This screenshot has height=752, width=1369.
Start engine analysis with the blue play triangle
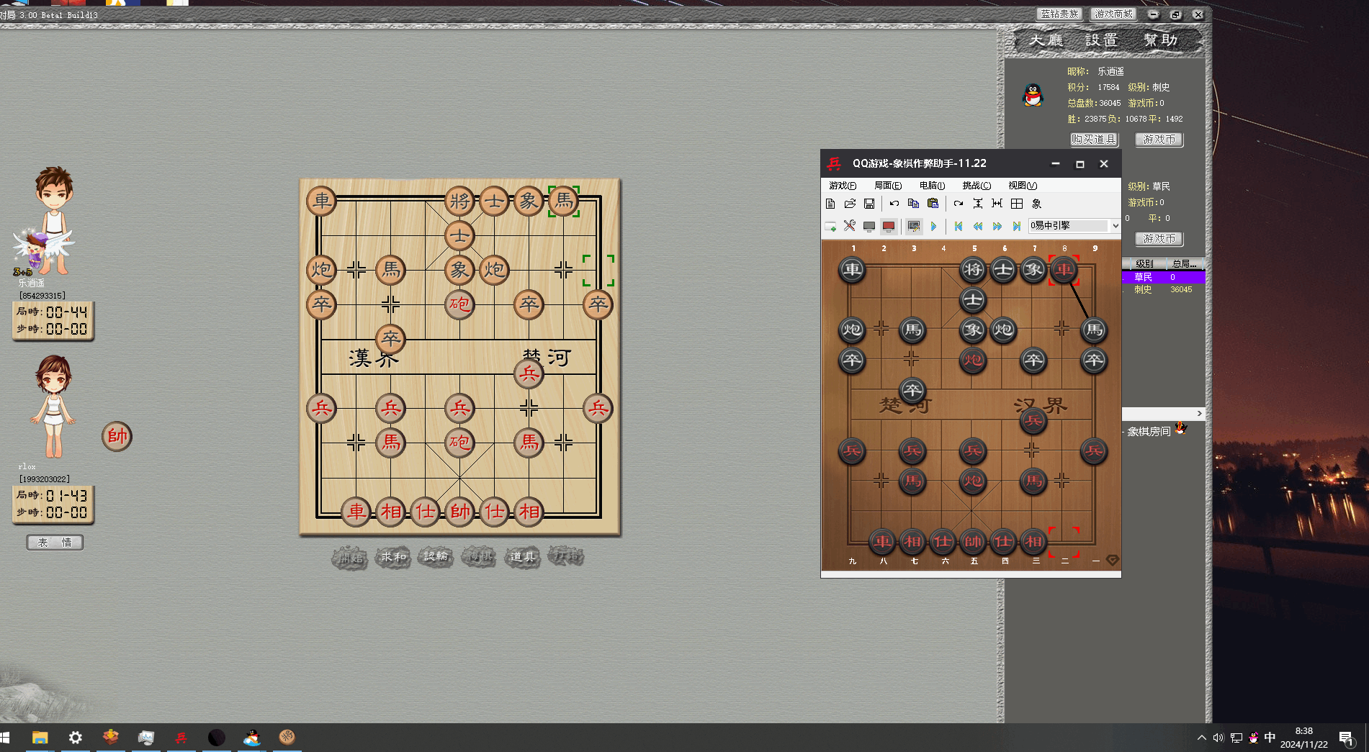934,226
